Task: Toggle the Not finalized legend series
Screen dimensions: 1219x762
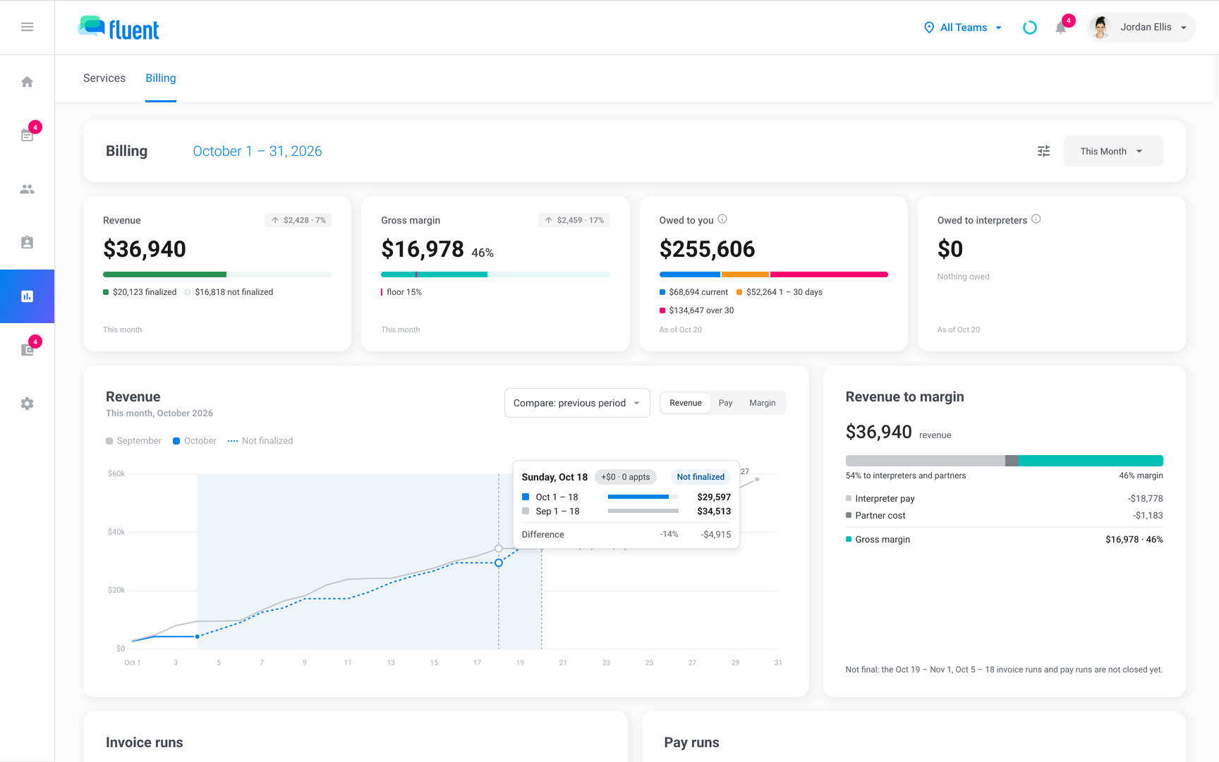Action: point(260,441)
